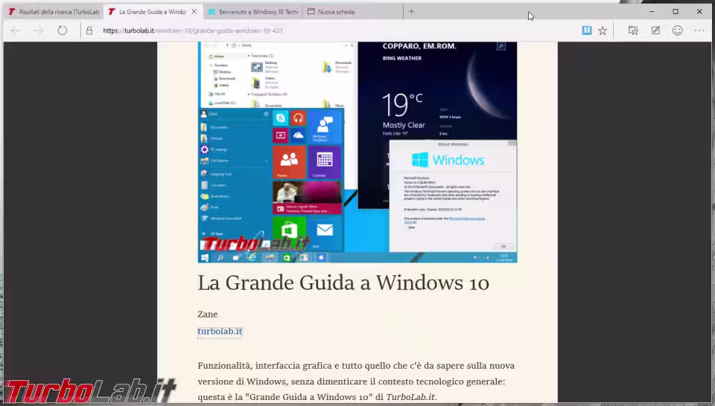Go back with the back arrow

coord(15,30)
